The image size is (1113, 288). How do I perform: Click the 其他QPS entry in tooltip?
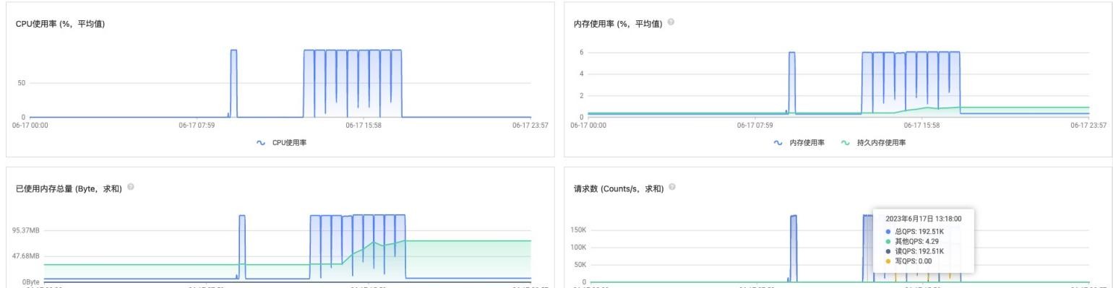click(x=911, y=241)
